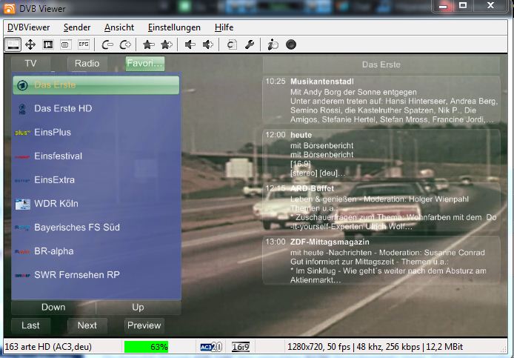Click the '12,2 MBit' status text

[x=445, y=347]
